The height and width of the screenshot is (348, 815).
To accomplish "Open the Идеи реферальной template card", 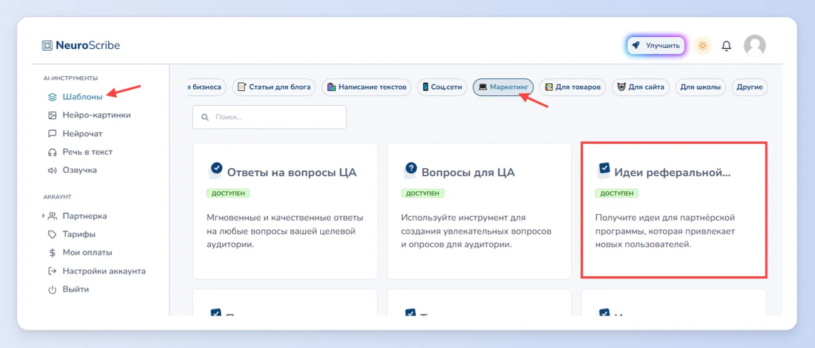I will pyautogui.click(x=674, y=209).
